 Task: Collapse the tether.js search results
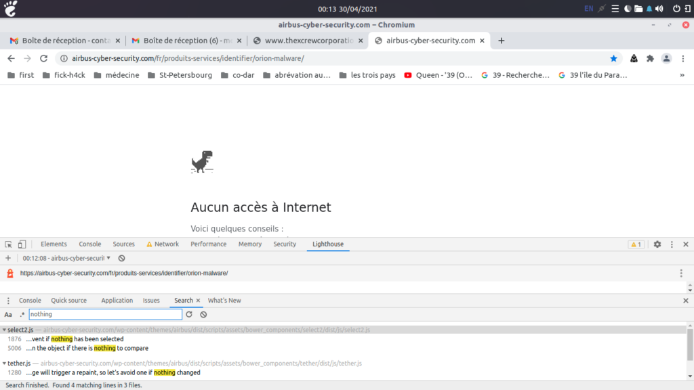pos(4,364)
